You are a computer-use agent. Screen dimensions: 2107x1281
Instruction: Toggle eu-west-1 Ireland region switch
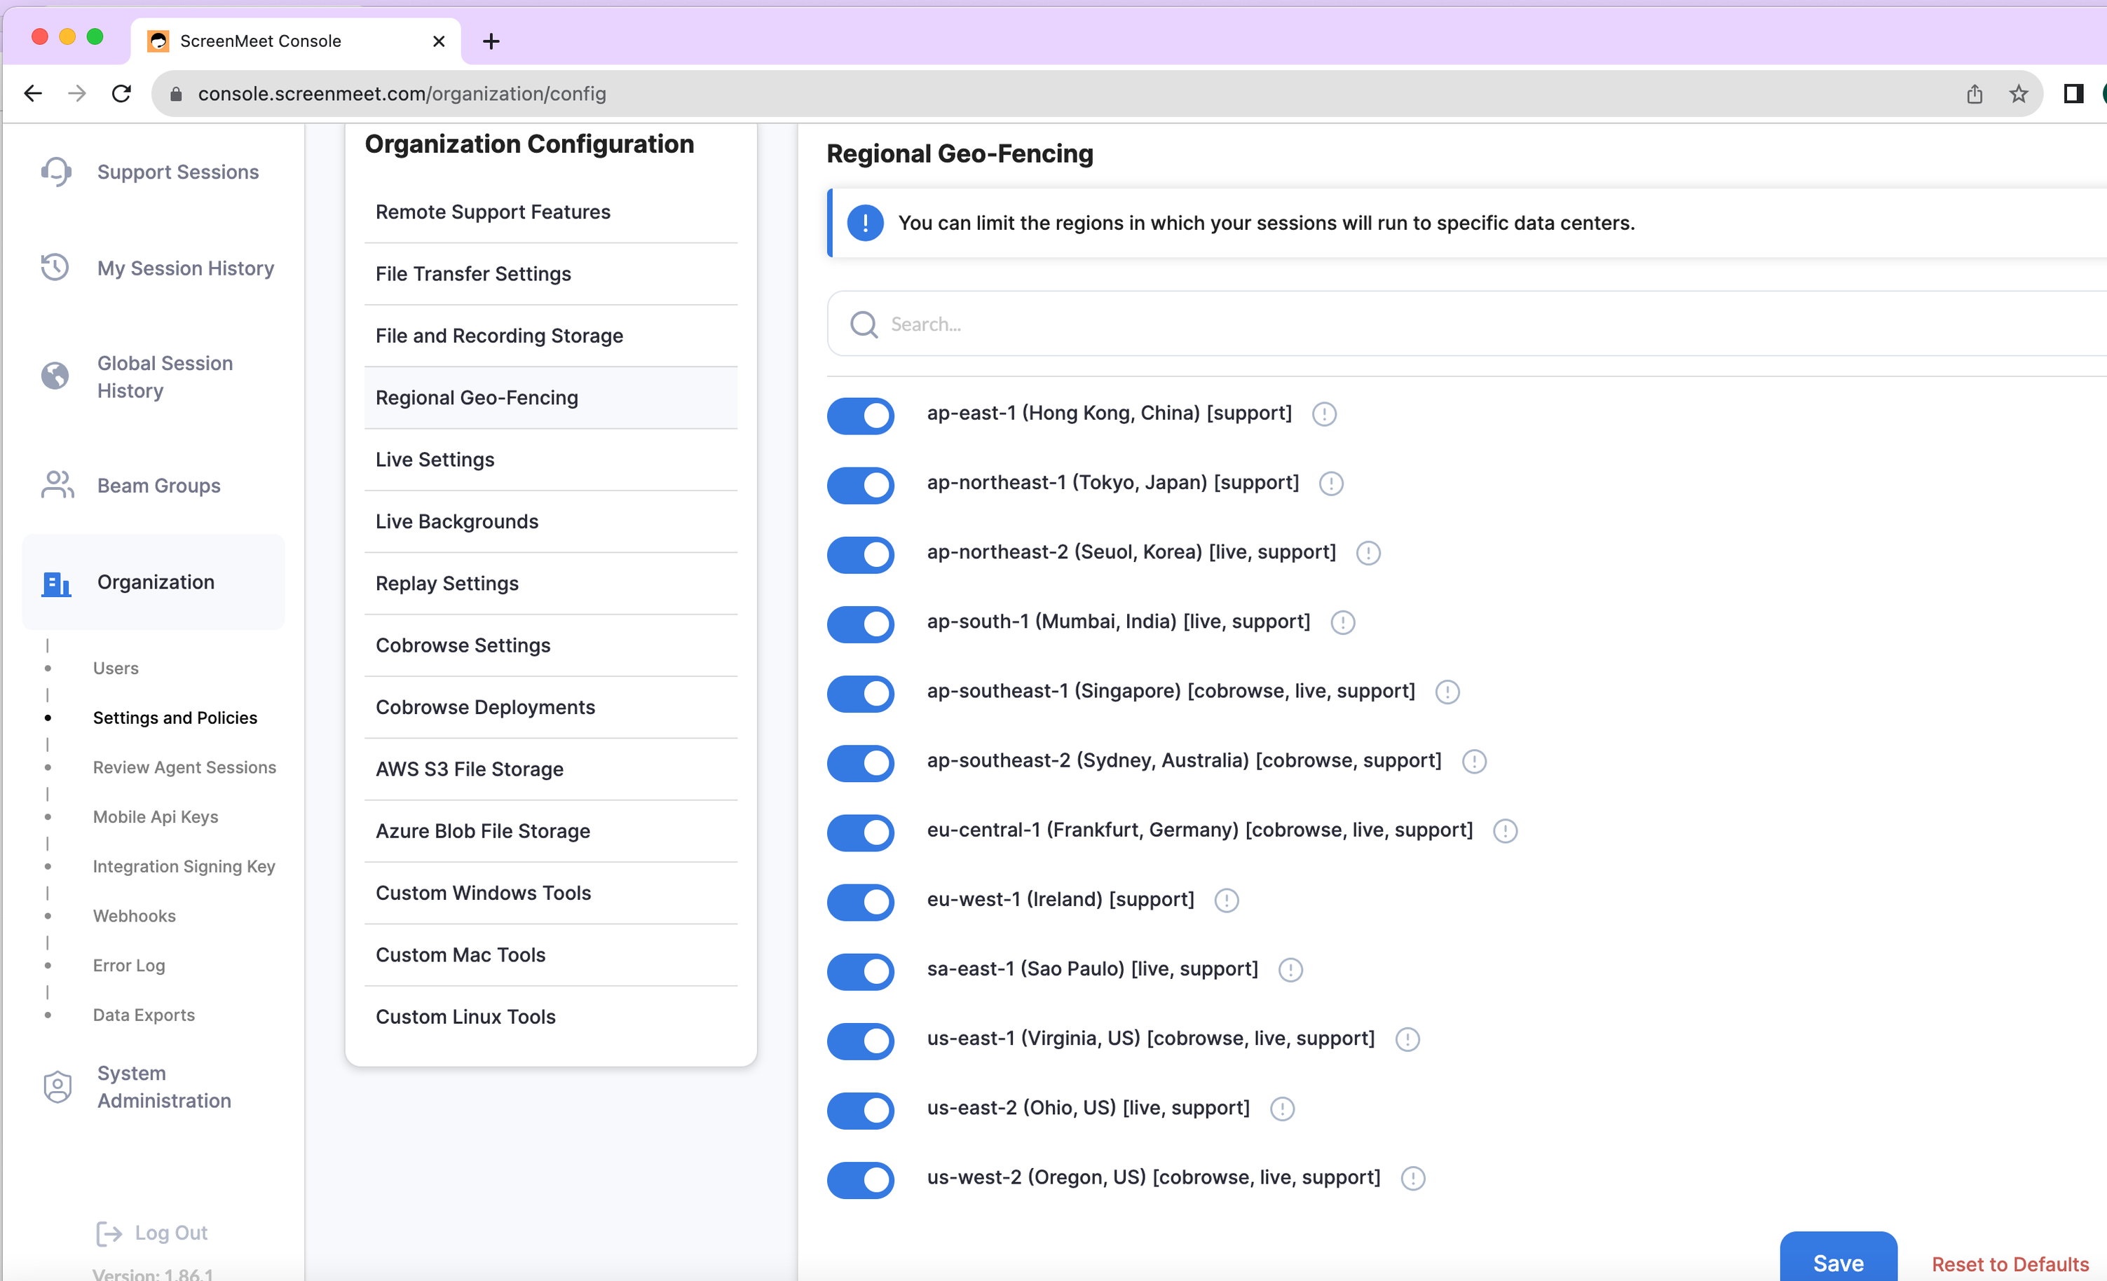point(860,901)
